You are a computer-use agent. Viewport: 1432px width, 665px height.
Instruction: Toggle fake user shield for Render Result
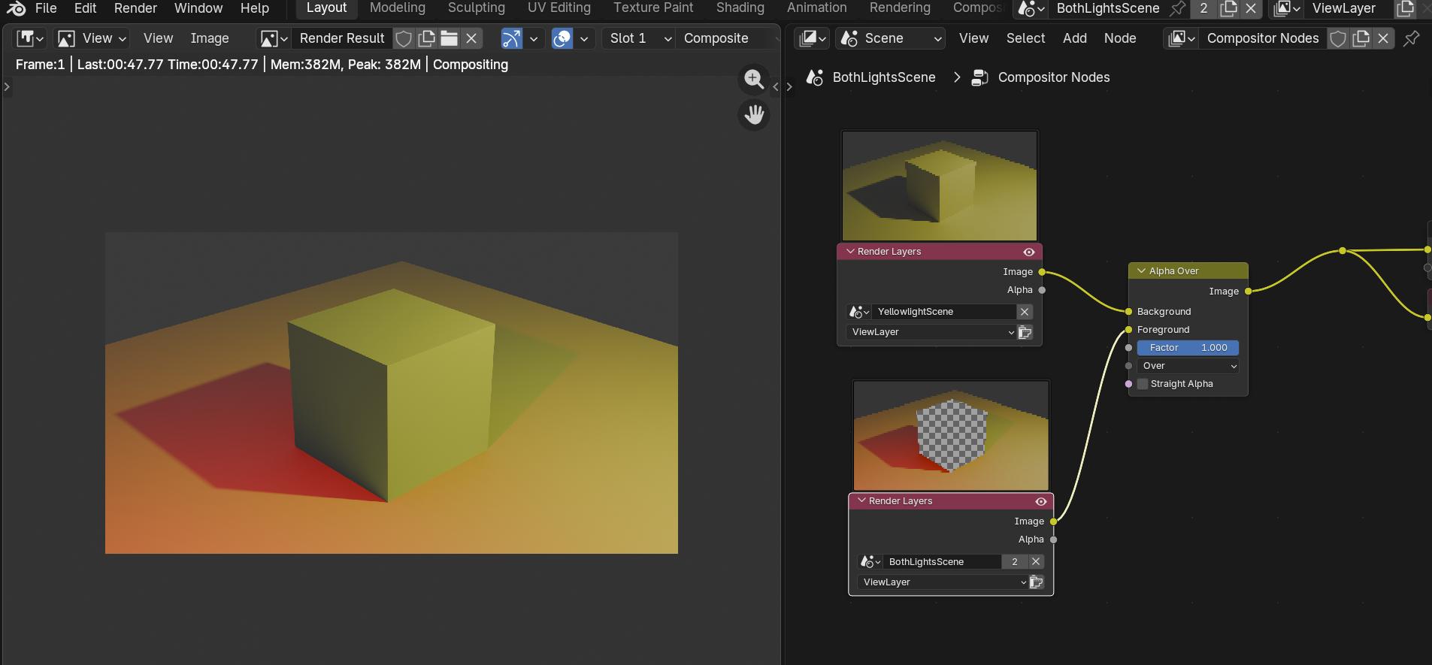click(x=404, y=38)
